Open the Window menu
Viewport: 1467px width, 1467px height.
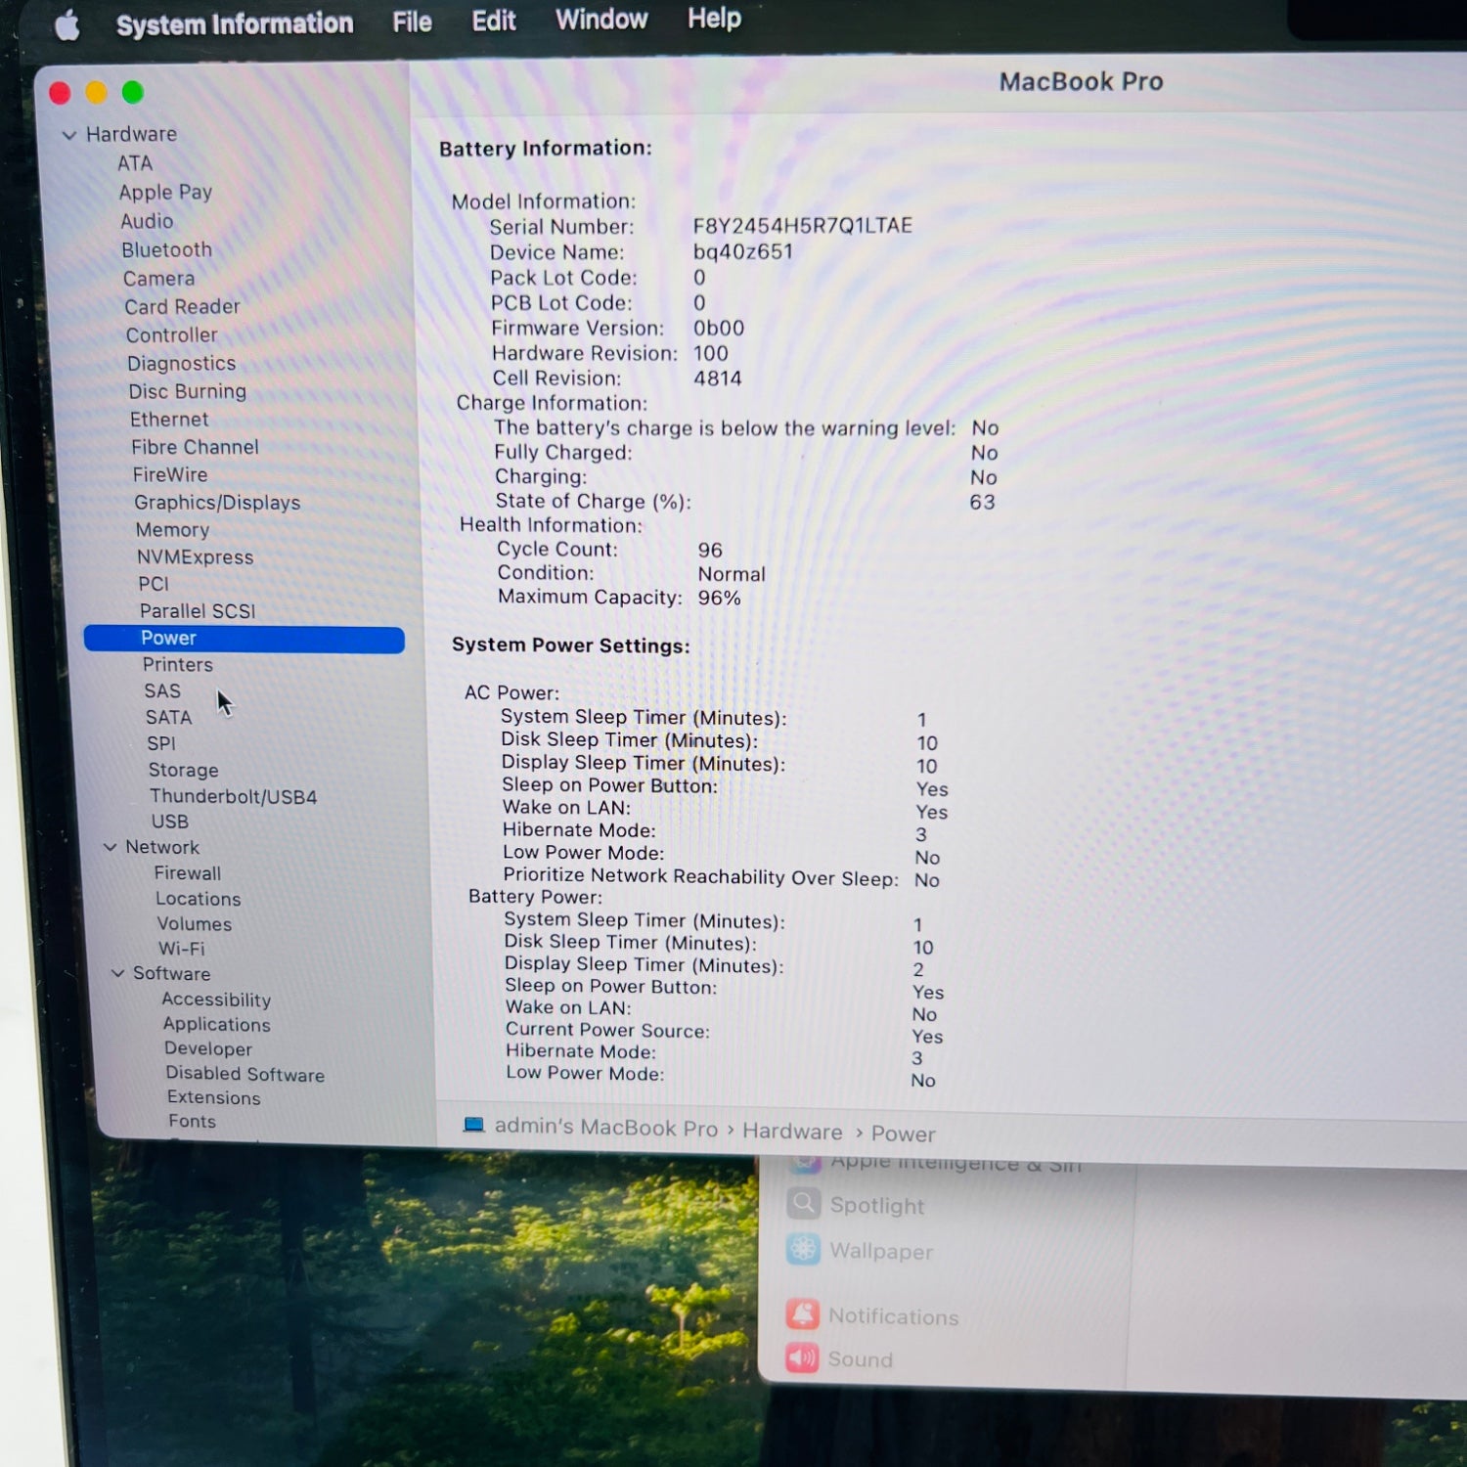pyautogui.click(x=601, y=20)
